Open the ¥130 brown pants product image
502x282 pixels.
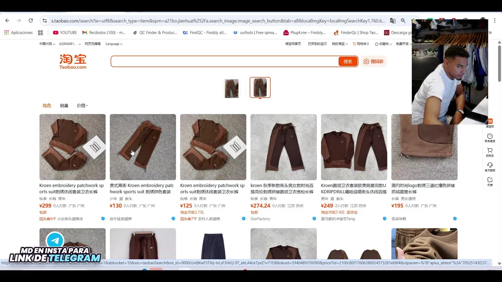(143, 147)
